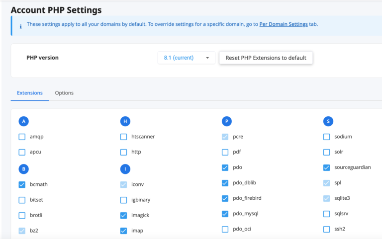
Task: Open the PHP version dropdown
Action: [x=187, y=58]
